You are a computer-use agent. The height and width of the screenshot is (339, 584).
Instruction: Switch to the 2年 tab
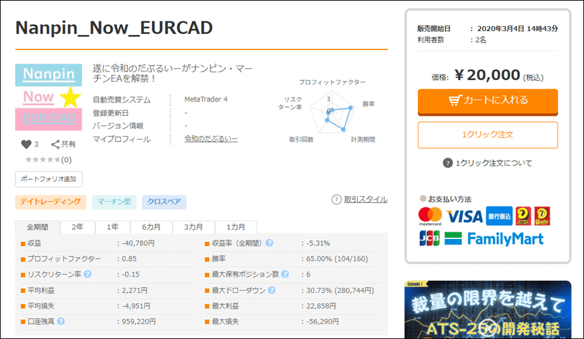pyautogui.click(x=77, y=227)
